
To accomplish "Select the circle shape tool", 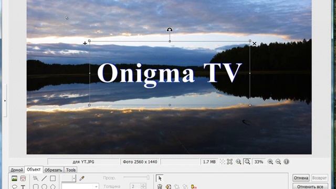I will (44, 187).
